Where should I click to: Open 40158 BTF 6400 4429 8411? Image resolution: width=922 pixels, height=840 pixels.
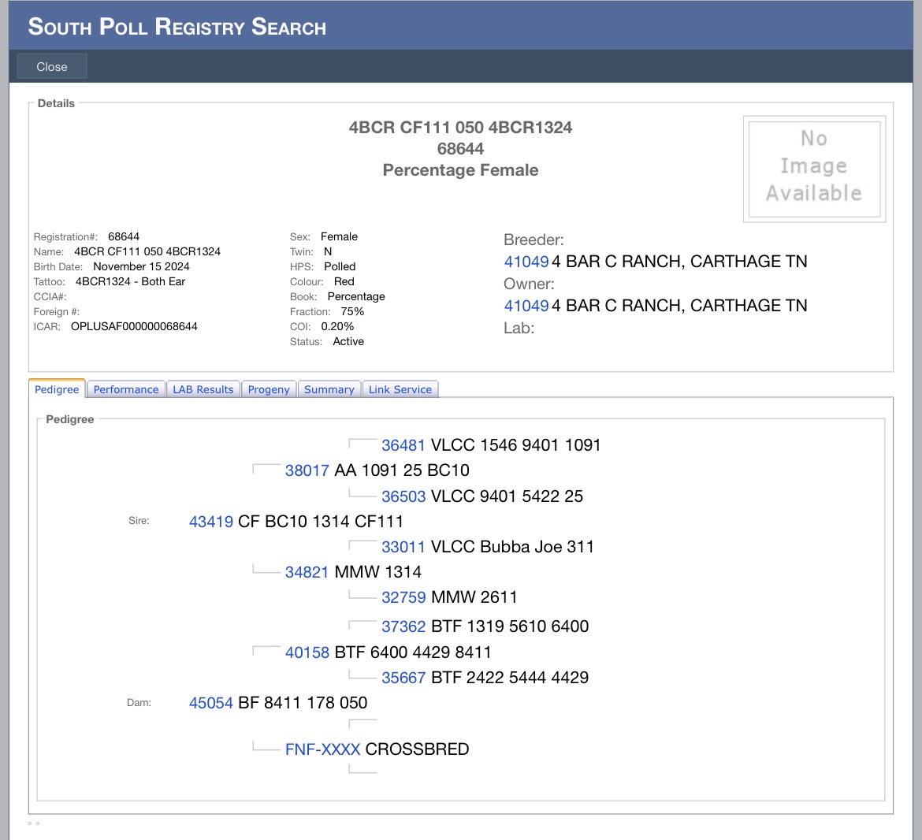pos(307,652)
